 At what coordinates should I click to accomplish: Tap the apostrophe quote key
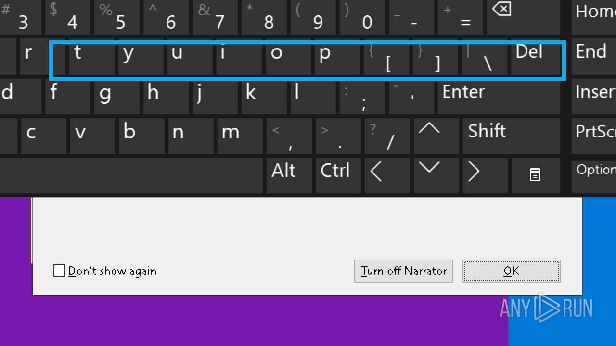click(x=411, y=97)
